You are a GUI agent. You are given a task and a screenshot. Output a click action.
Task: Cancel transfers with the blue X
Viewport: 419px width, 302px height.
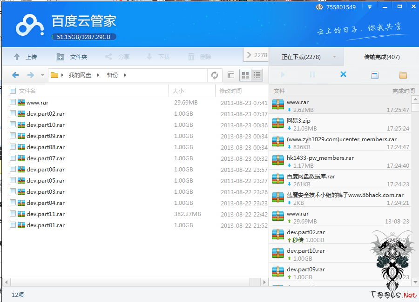point(343,74)
